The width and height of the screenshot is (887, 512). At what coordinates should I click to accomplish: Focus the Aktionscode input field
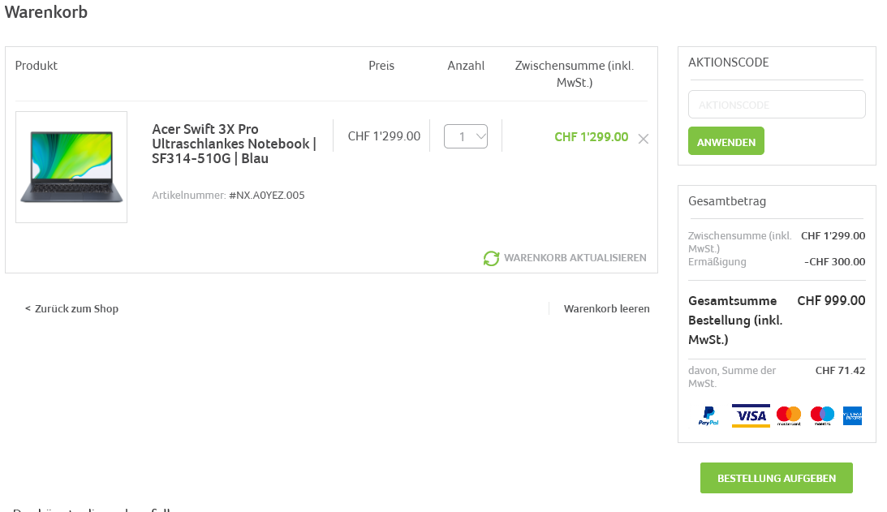(x=777, y=105)
